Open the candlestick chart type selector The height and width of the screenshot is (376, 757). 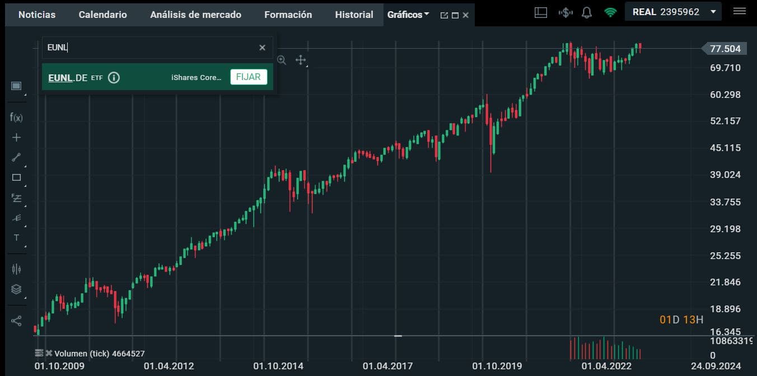16,269
